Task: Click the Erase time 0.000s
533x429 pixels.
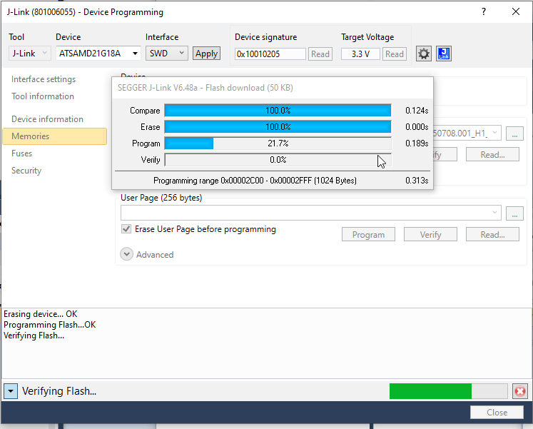Action: click(417, 127)
